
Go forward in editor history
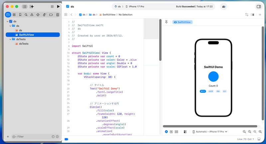[75, 15]
